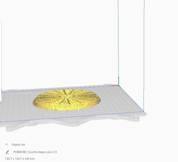Click the pencil edit-name icon

(7, 152)
